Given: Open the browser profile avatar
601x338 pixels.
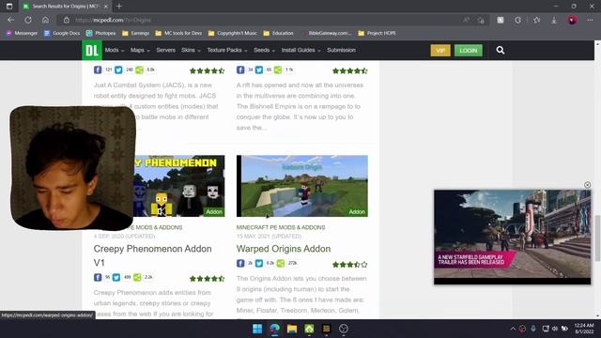Looking at the screenshot, I should click(572, 20).
